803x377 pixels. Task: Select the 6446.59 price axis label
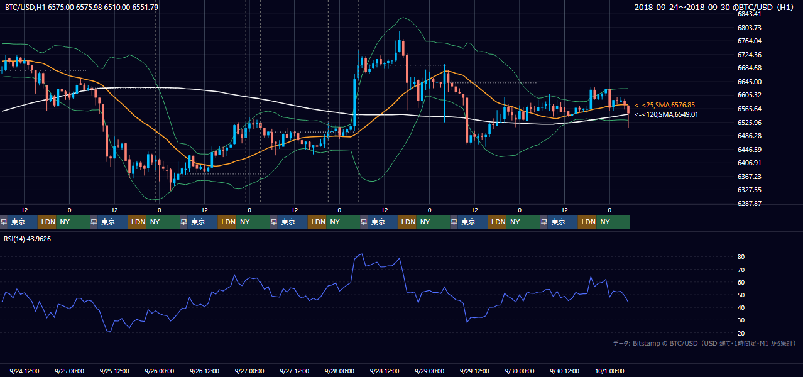coord(750,150)
